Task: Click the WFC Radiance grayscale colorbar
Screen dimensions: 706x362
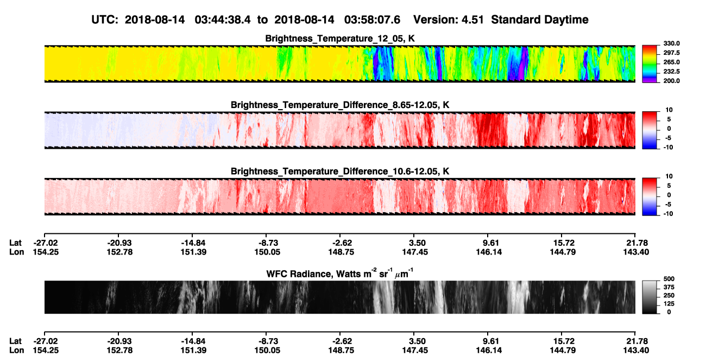Action: (650, 297)
